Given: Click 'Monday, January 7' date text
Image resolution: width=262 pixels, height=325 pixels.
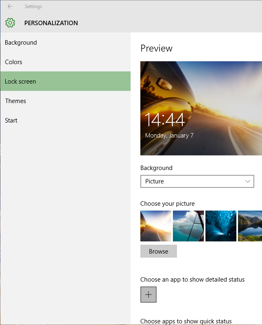Looking at the screenshot, I should [x=169, y=136].
